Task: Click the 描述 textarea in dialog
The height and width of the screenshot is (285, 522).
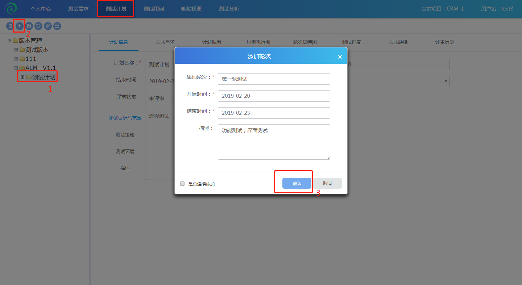Action: tap(274, 142)
